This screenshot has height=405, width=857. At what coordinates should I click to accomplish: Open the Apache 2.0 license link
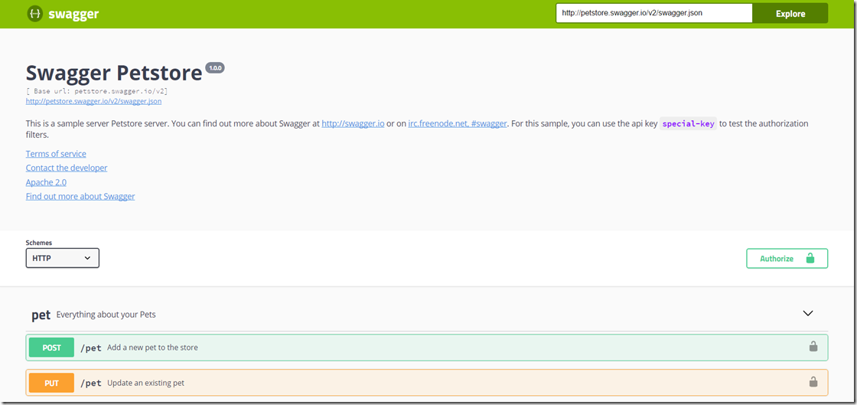point(46,182)
